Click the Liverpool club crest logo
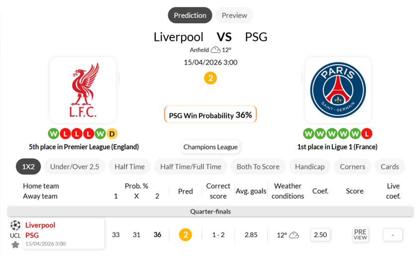 [x=83, y=90]
